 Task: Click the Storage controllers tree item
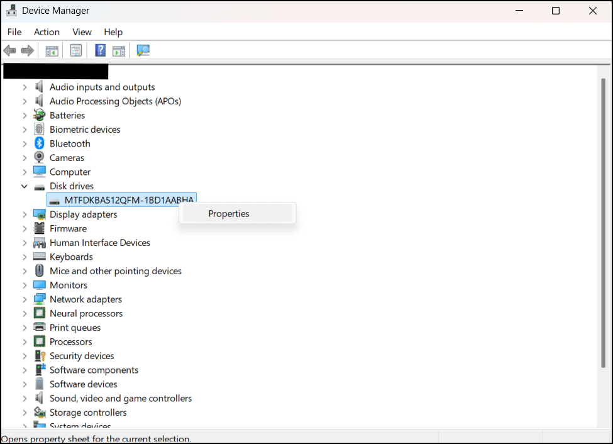click(88, 412)
